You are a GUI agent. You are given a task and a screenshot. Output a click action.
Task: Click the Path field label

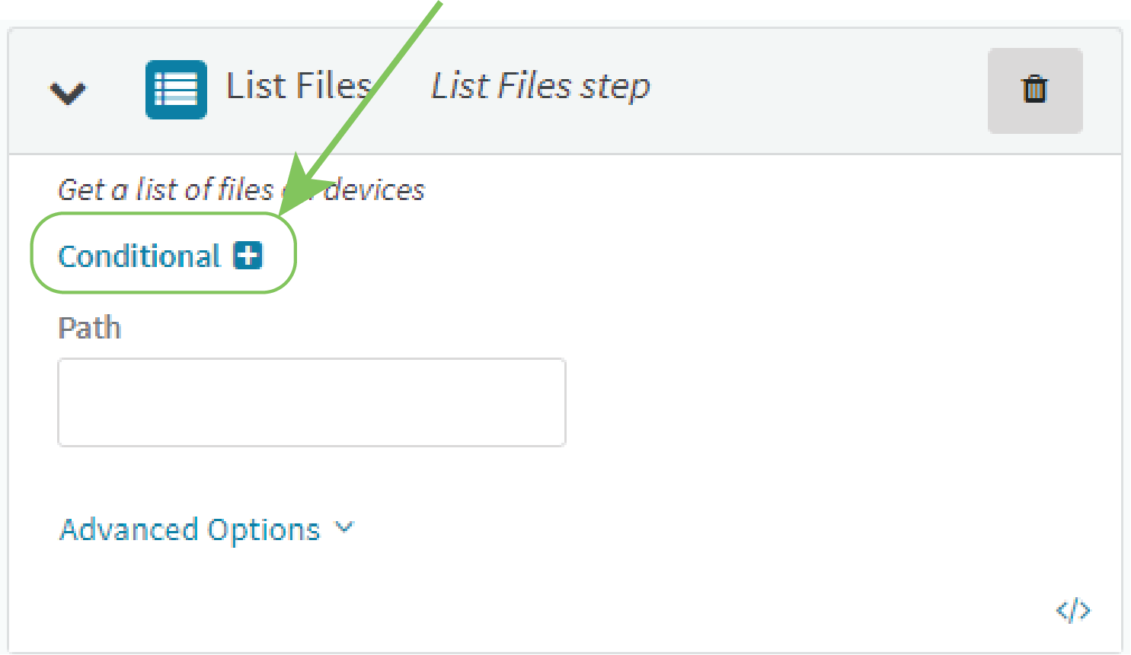88,328
